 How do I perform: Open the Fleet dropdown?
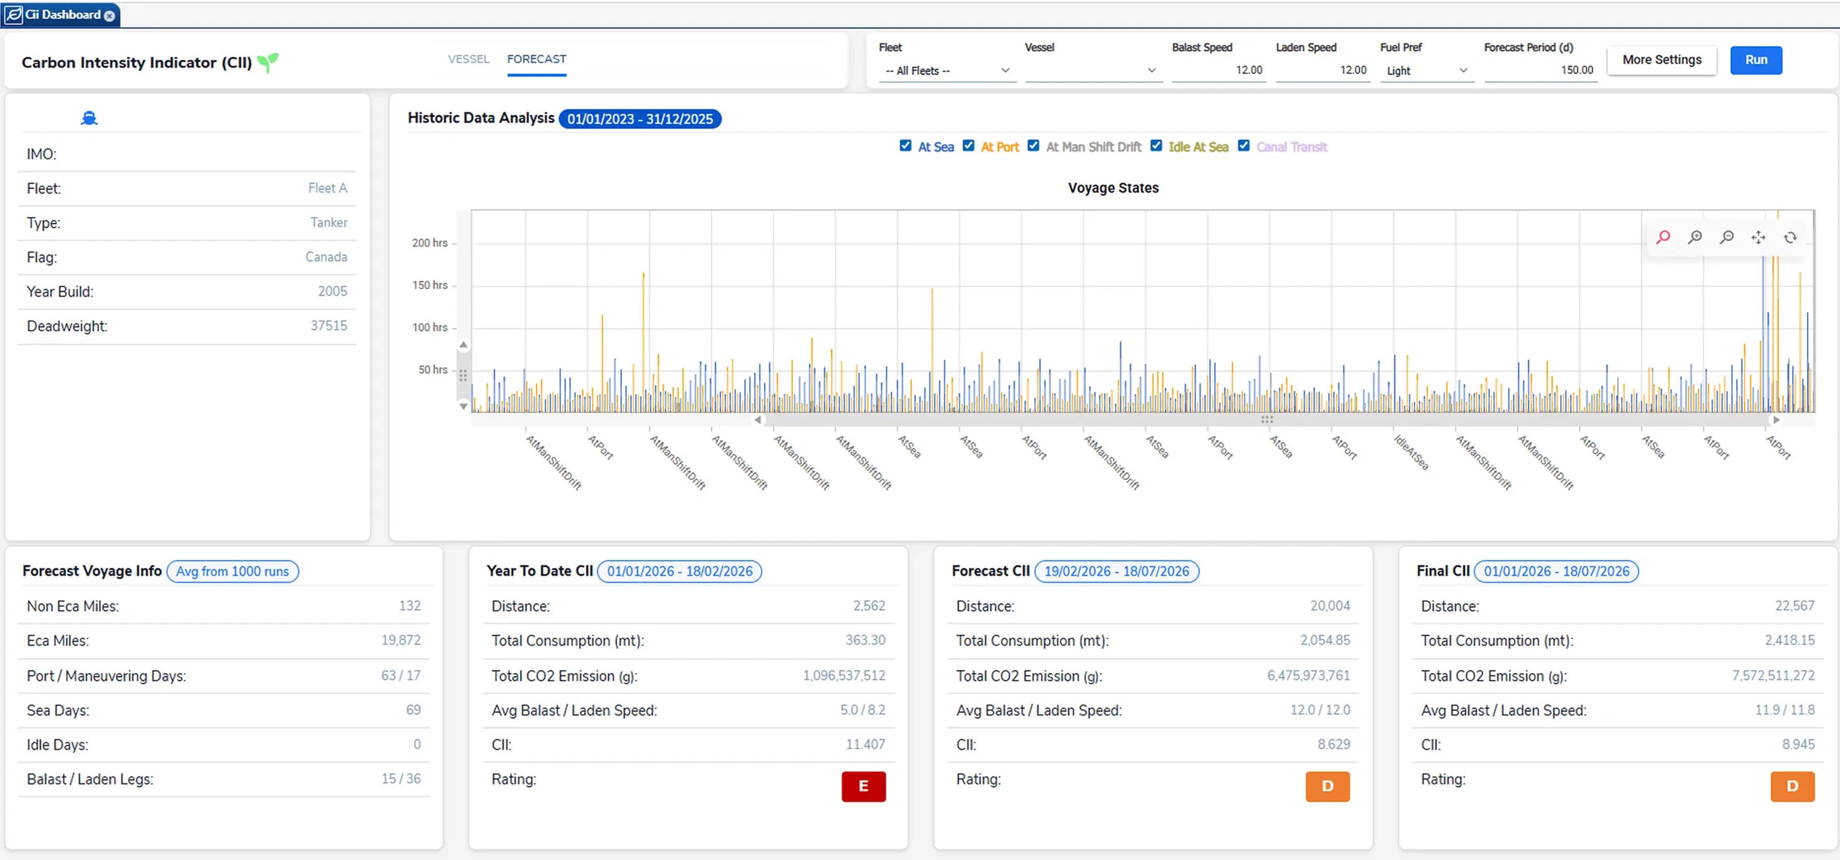(x=947, y=70)
